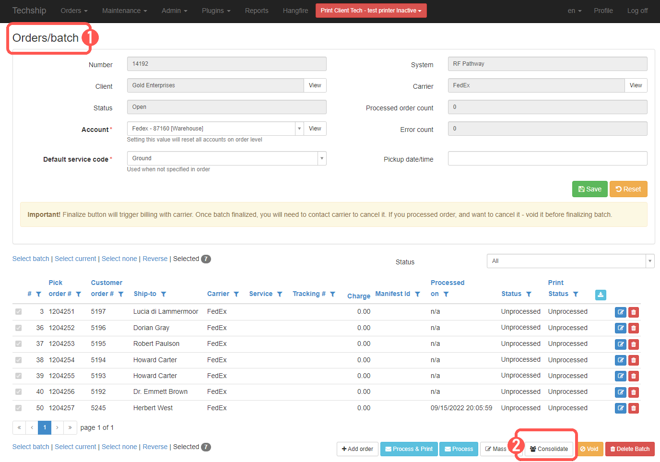Uncheck the row for Herbert West

tap(18, 408)
